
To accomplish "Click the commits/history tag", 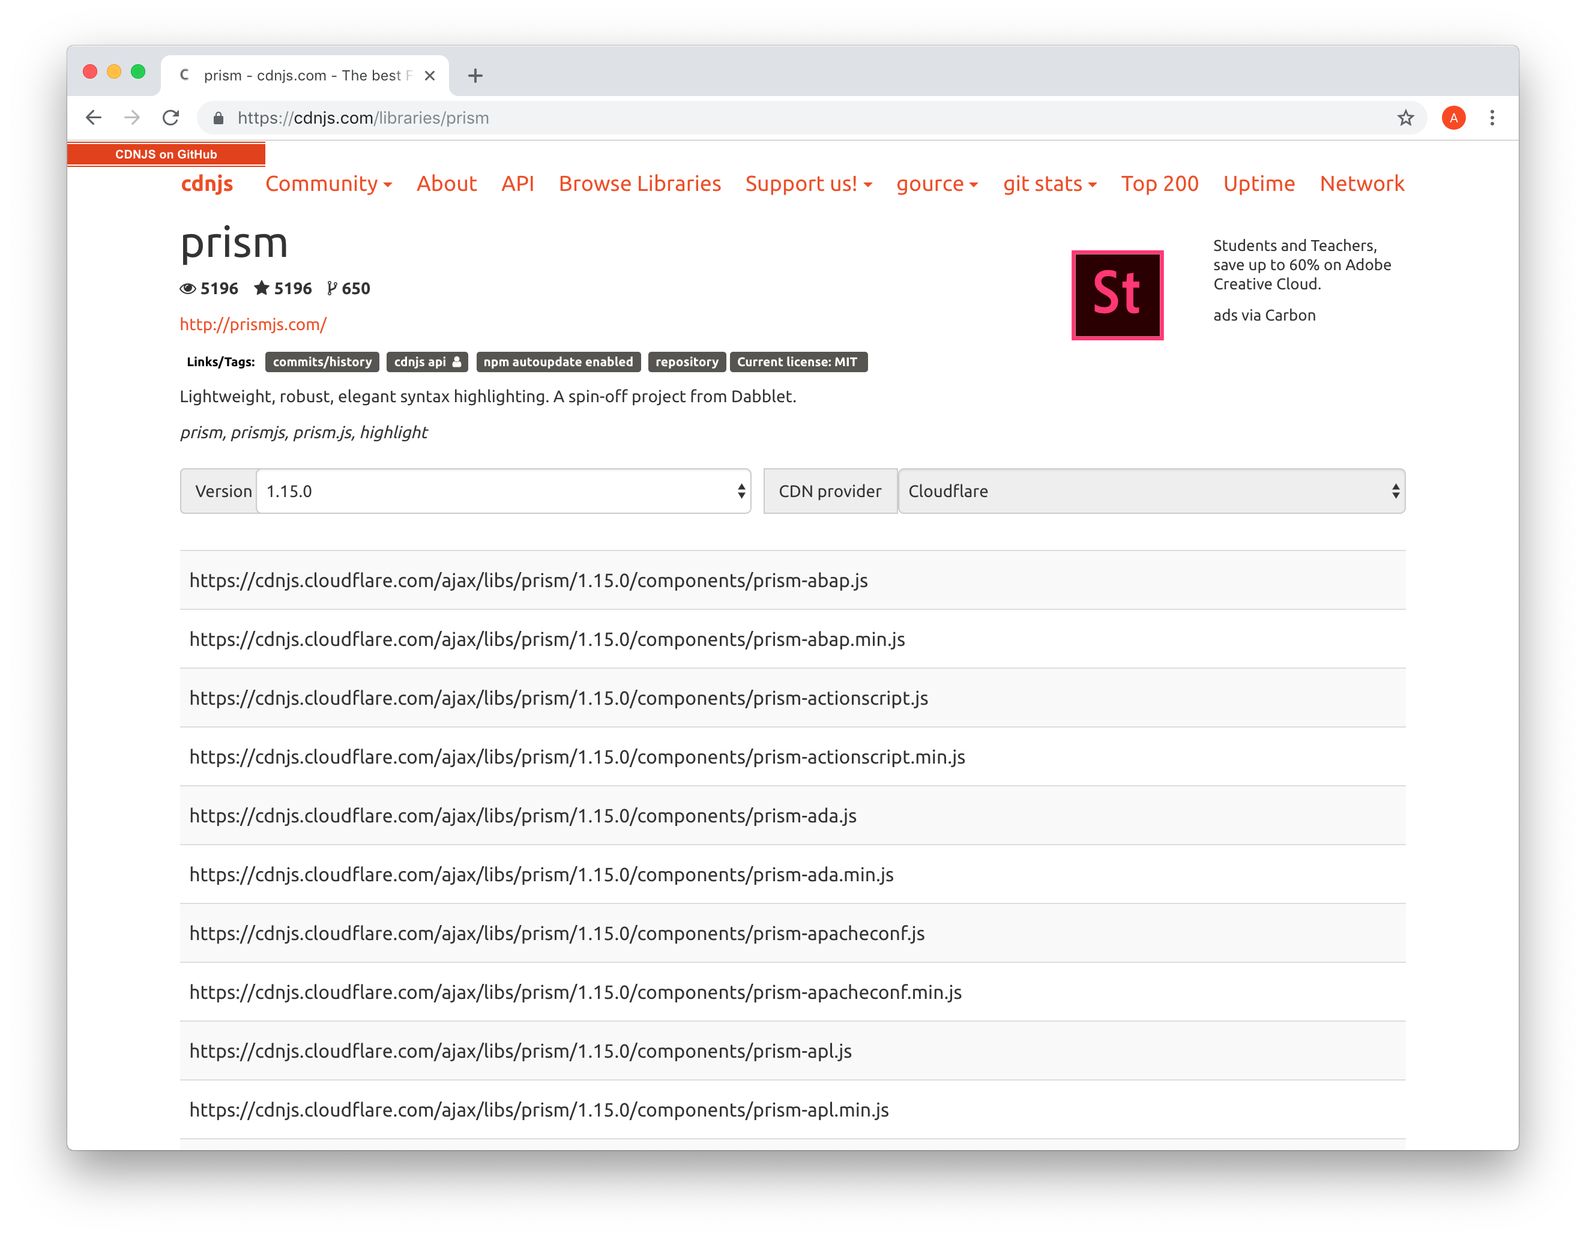I will point(322,362).
